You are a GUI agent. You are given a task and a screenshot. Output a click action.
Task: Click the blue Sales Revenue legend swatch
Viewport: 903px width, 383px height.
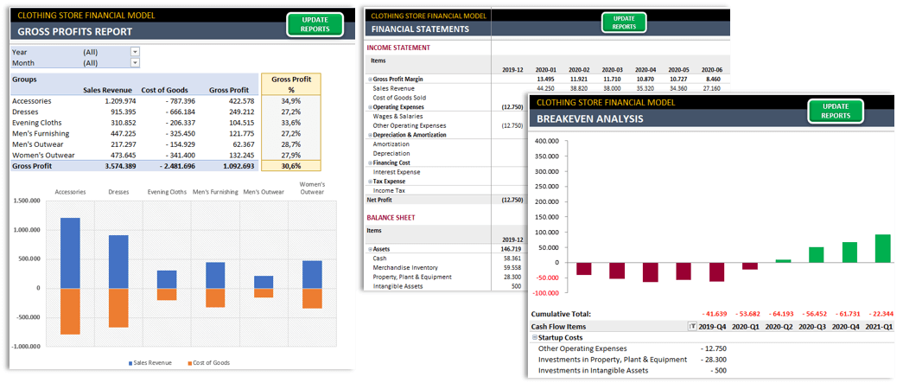130,363
